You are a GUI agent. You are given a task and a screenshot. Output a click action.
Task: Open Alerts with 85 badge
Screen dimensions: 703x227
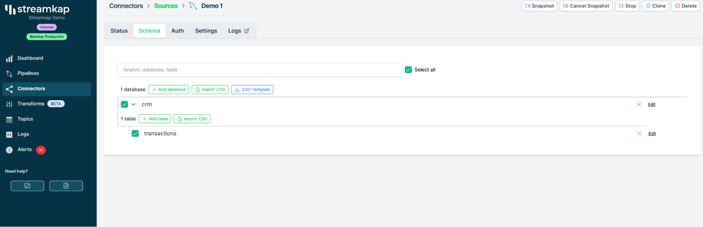(x=25, y=150)
